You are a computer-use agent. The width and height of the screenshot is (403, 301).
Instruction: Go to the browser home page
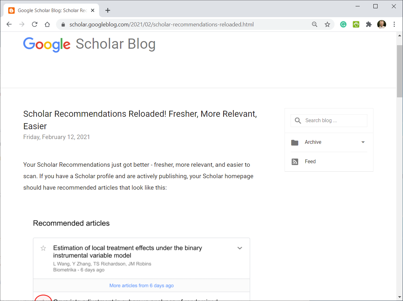(x=47, y=24)
